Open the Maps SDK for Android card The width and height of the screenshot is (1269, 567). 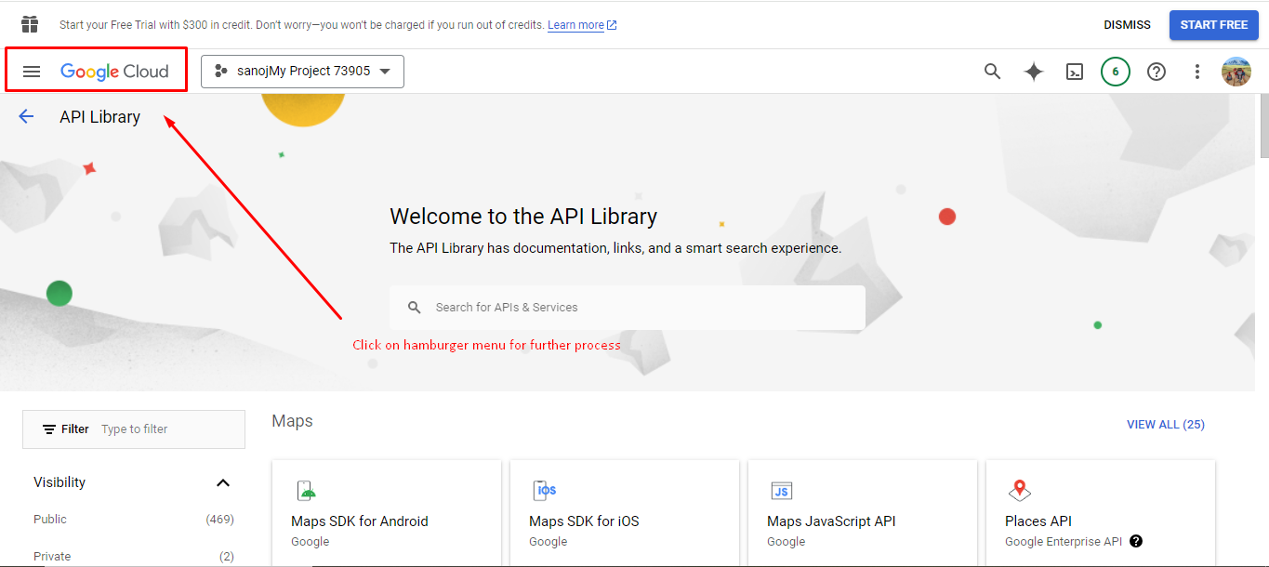[386, 513]
